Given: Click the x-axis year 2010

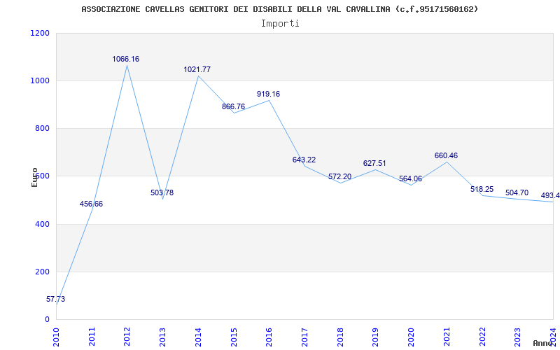Looking at the screenshot, I should point(56,337).
